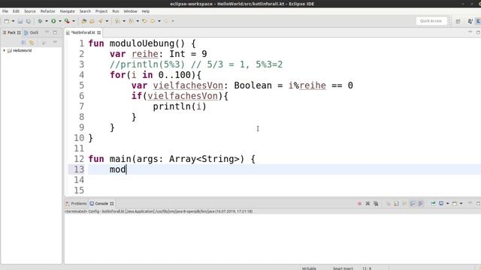Click the Display Selected Console icon

(441, 203)
